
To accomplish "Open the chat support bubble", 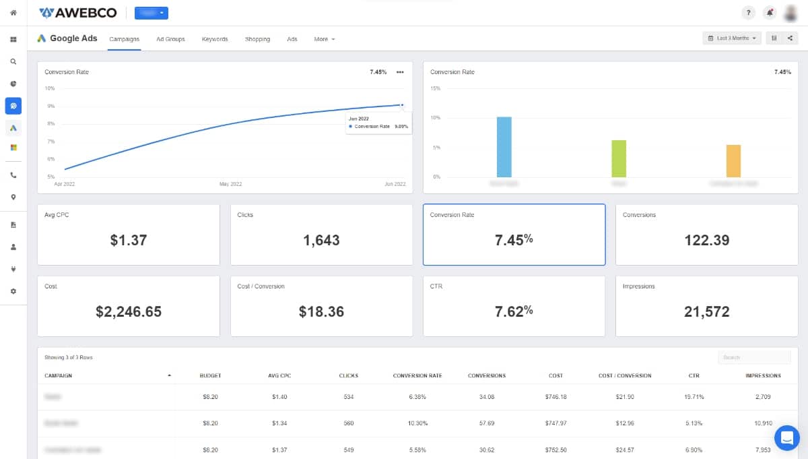I will point(786,437).
